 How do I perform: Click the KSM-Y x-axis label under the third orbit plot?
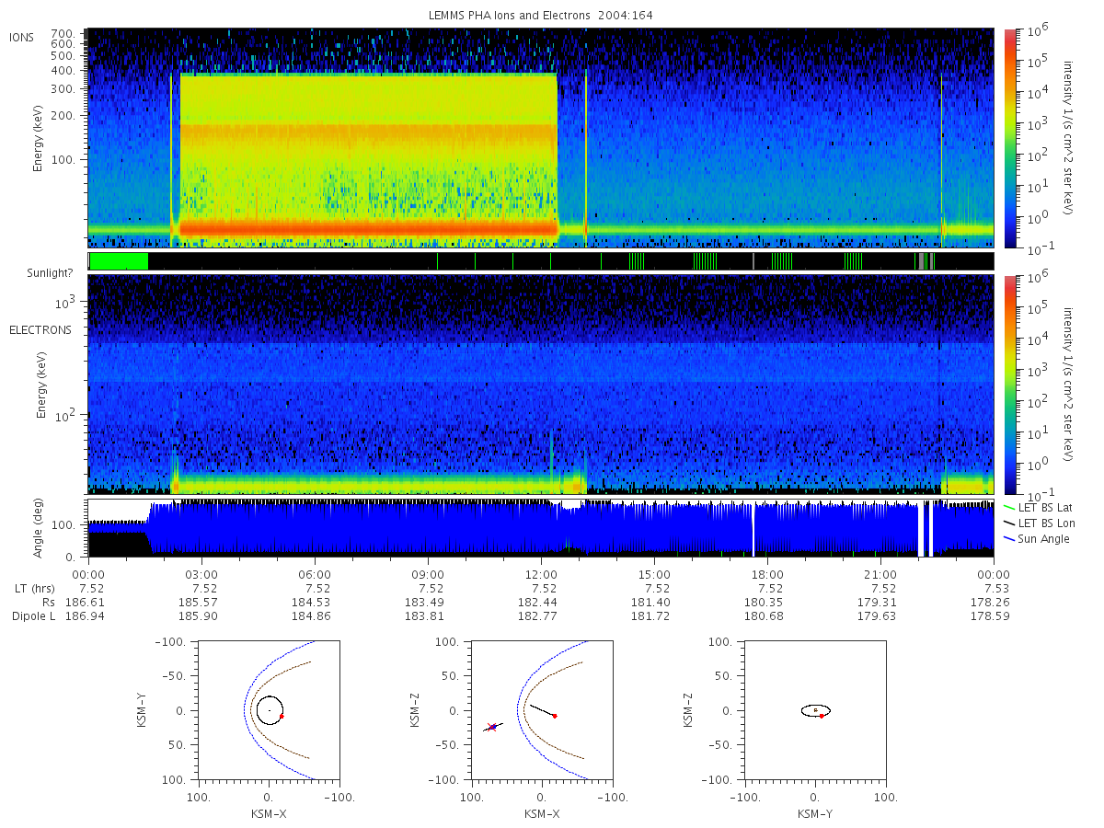[x=815, y=813]
